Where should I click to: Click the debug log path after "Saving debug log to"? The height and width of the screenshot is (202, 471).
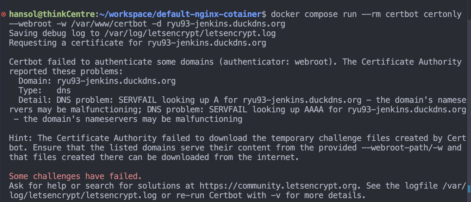(x=190, y=33)
